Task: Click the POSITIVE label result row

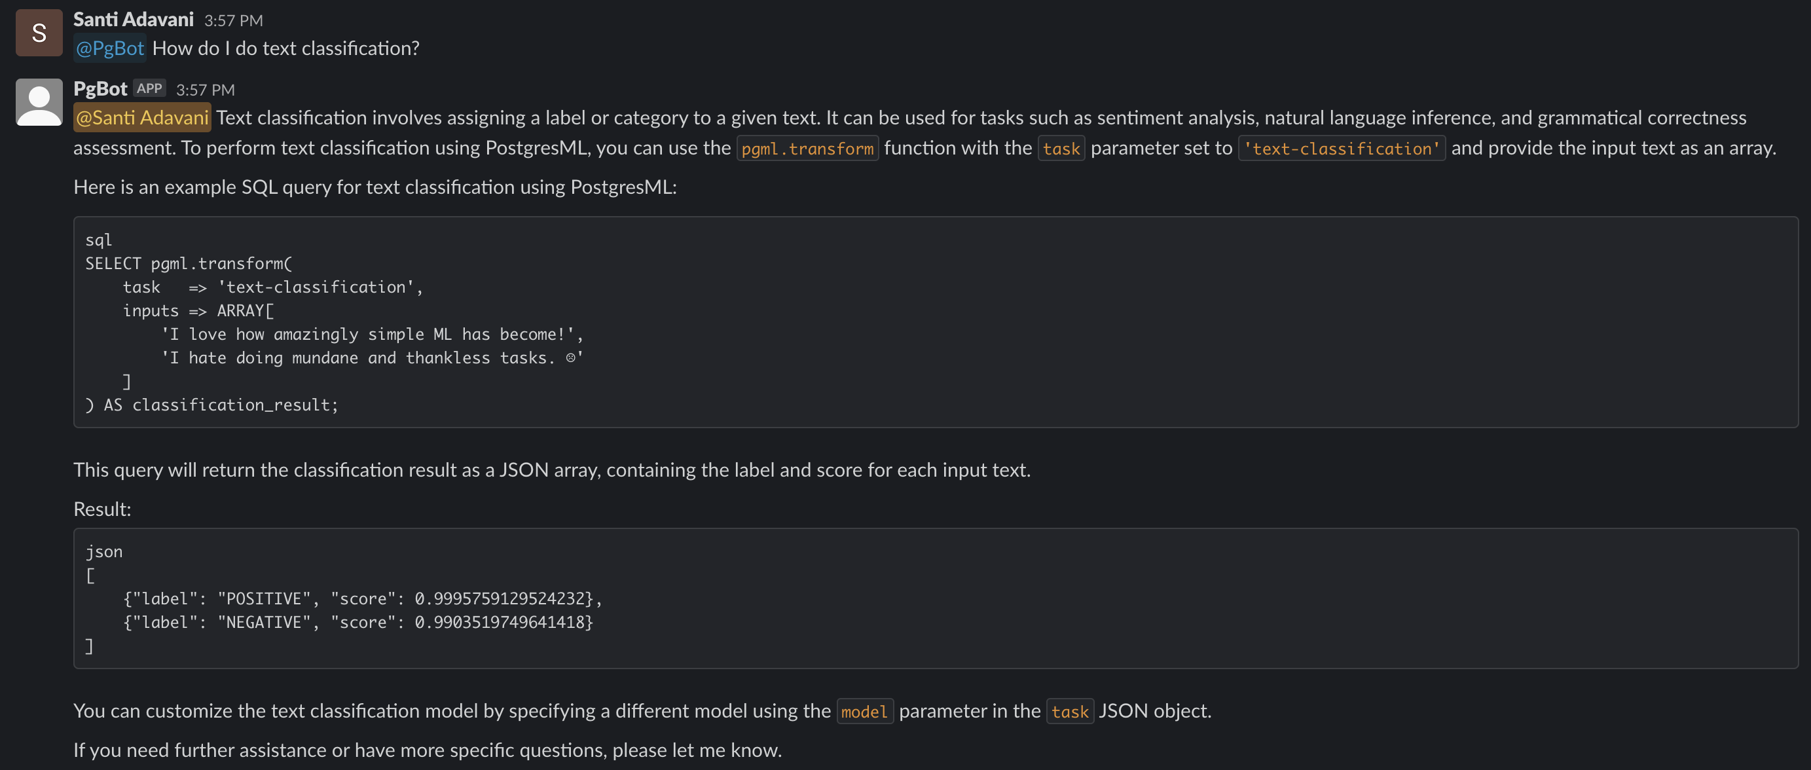Action: coord(362,598)
